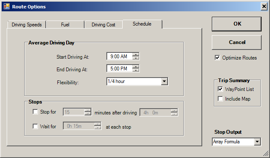Click the Average Driving Day group title

(x=51, y=43)
